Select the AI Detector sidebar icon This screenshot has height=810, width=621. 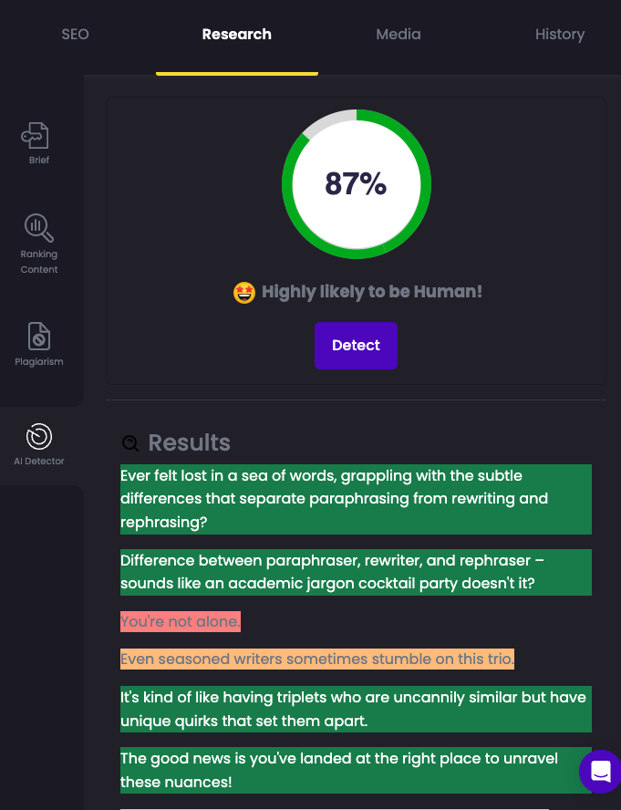tap(37, 437)
